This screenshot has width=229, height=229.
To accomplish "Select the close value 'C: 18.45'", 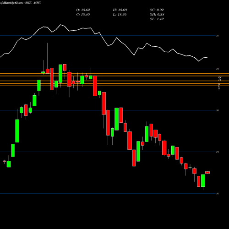I will tap(83, 15).
